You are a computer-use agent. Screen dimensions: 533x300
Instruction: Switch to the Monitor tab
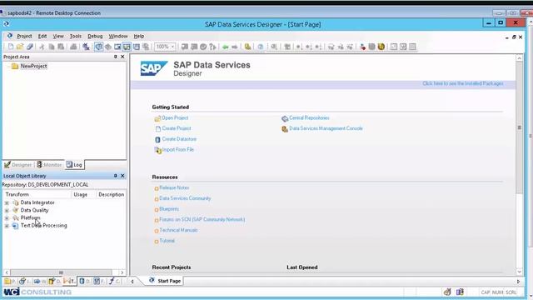pos(49,165)
